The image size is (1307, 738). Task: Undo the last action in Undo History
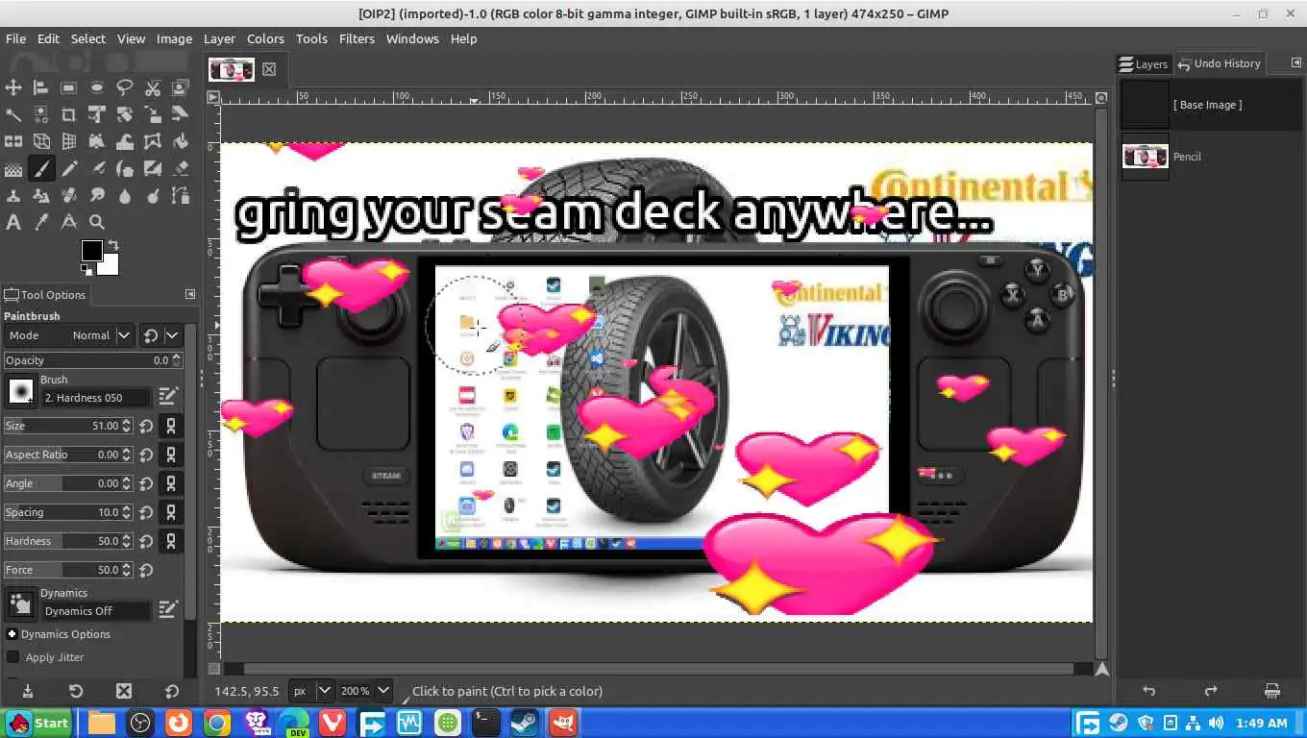point(1148,691)
